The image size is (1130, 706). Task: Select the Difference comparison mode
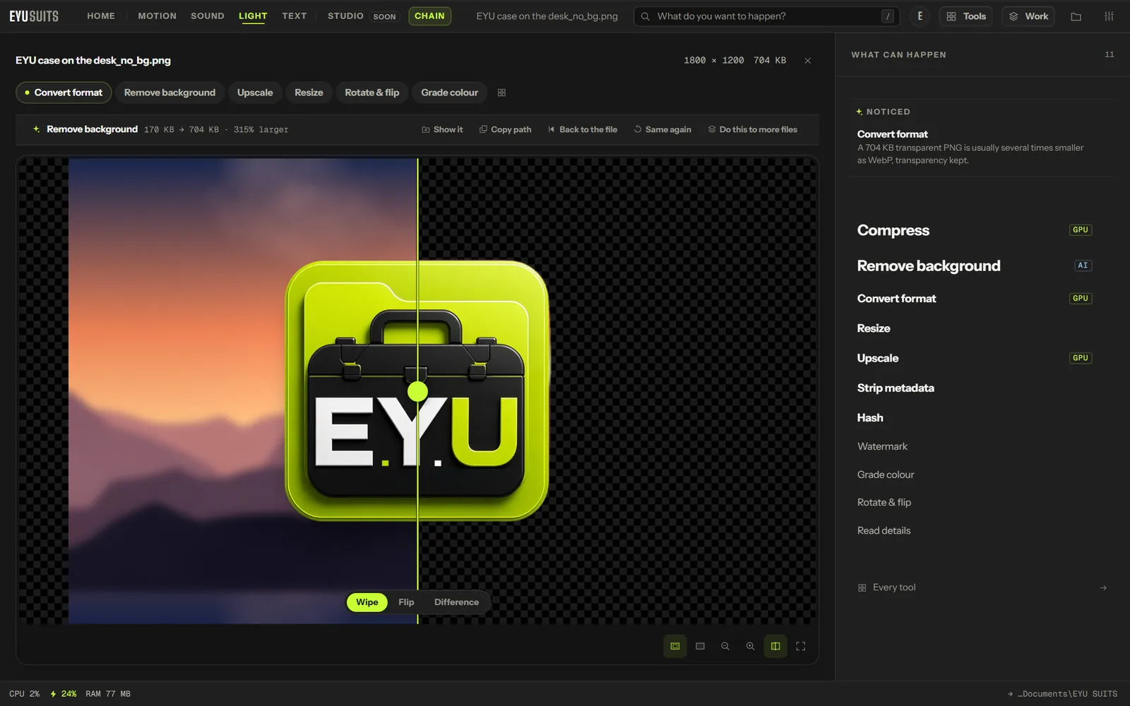pyautogui.click(x=456, y=602)
